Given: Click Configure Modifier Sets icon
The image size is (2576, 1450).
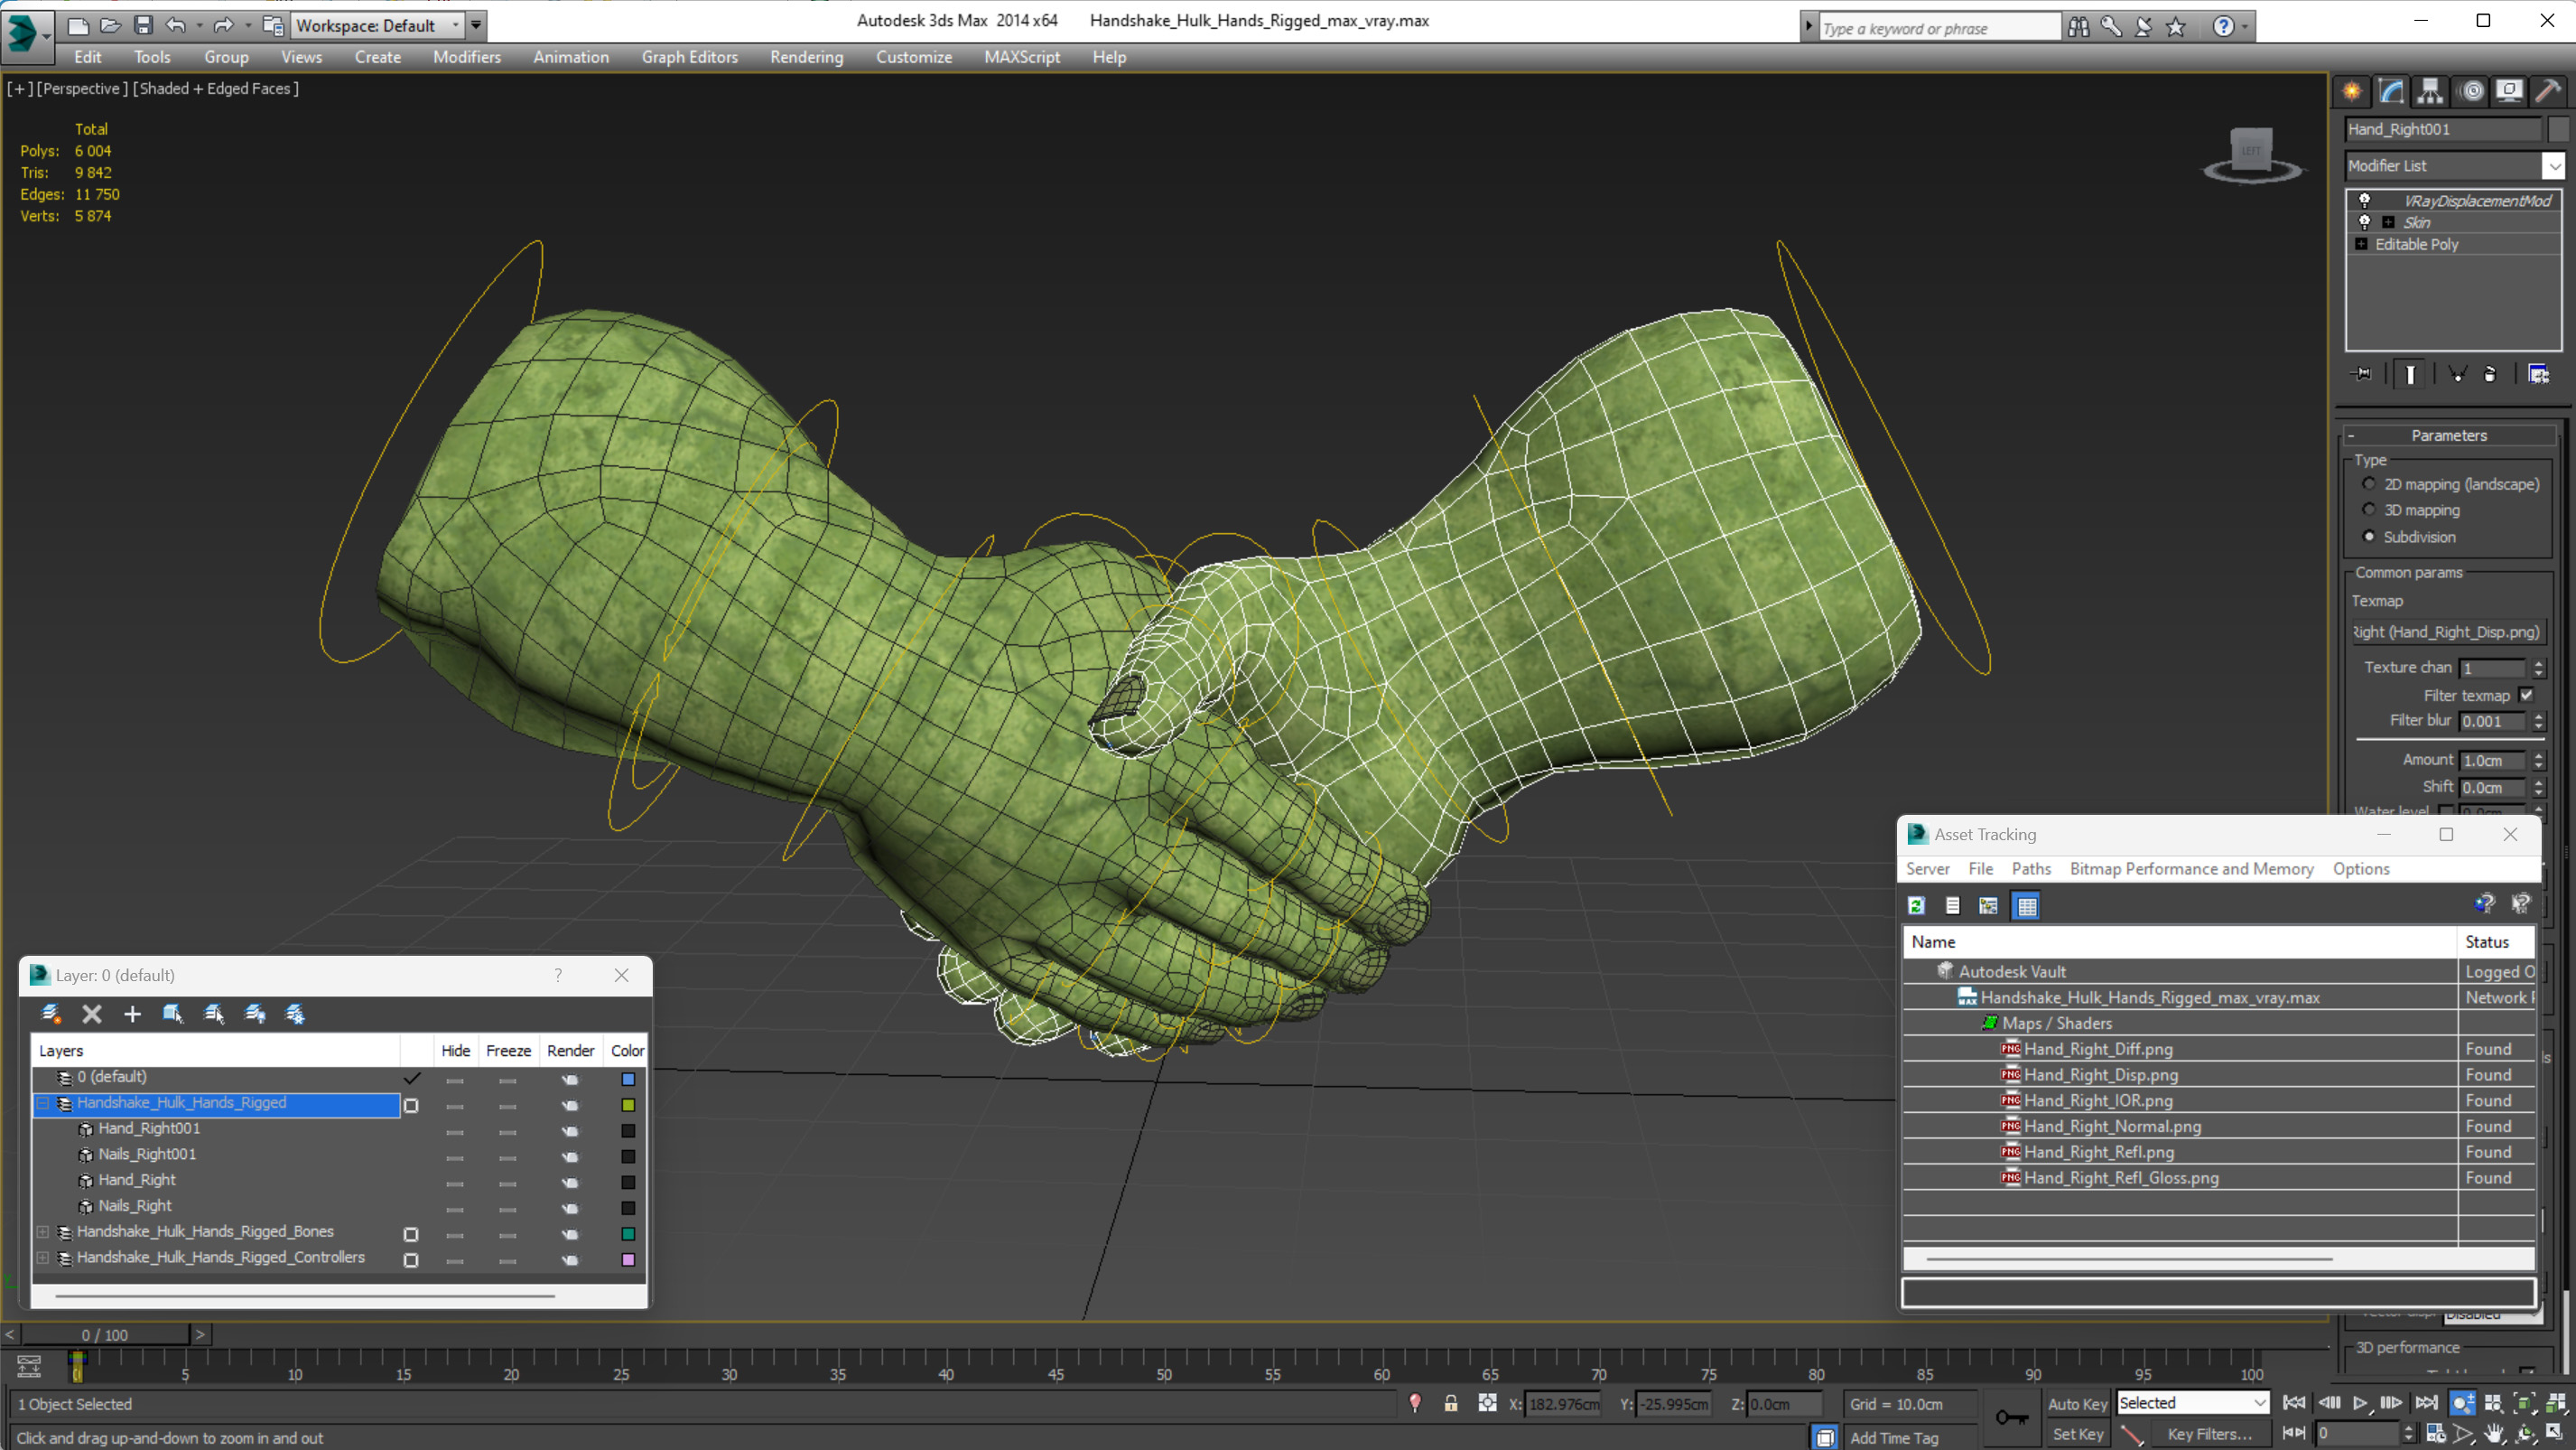Looking at the screenshot, I should click(2538, 374).
